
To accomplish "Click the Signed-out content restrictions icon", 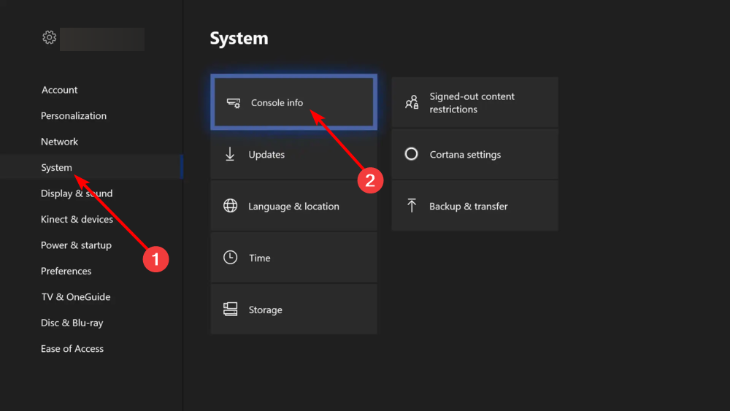I will coord(412,102).
